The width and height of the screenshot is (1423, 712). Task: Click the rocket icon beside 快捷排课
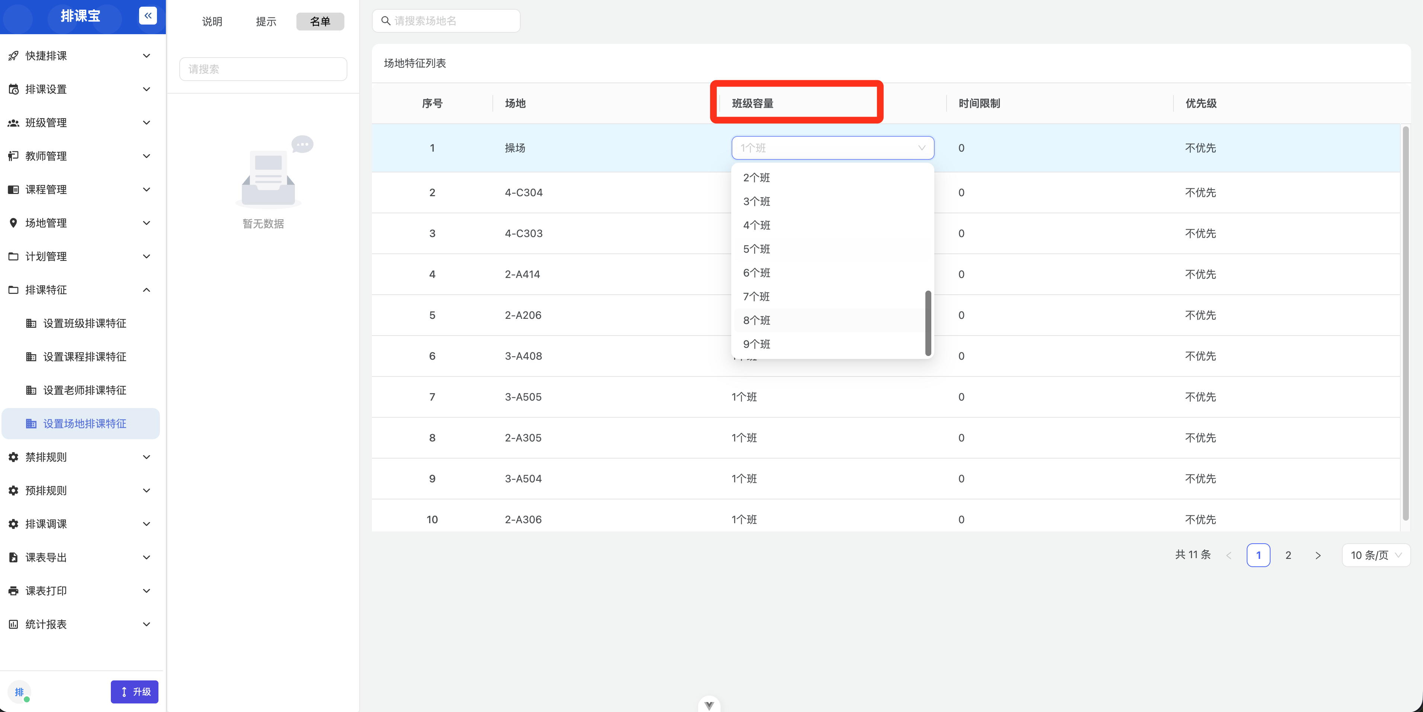13,56
